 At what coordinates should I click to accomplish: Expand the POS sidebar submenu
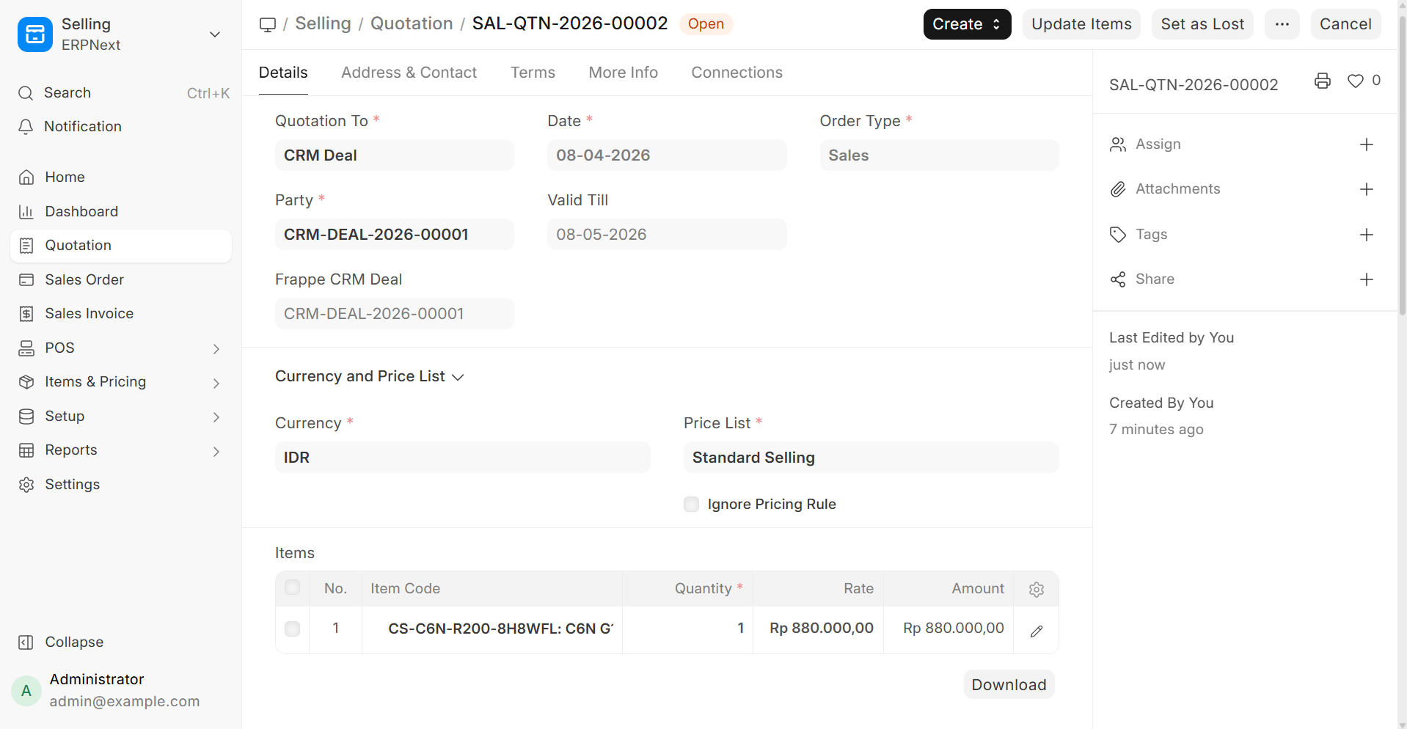(216, 348)
